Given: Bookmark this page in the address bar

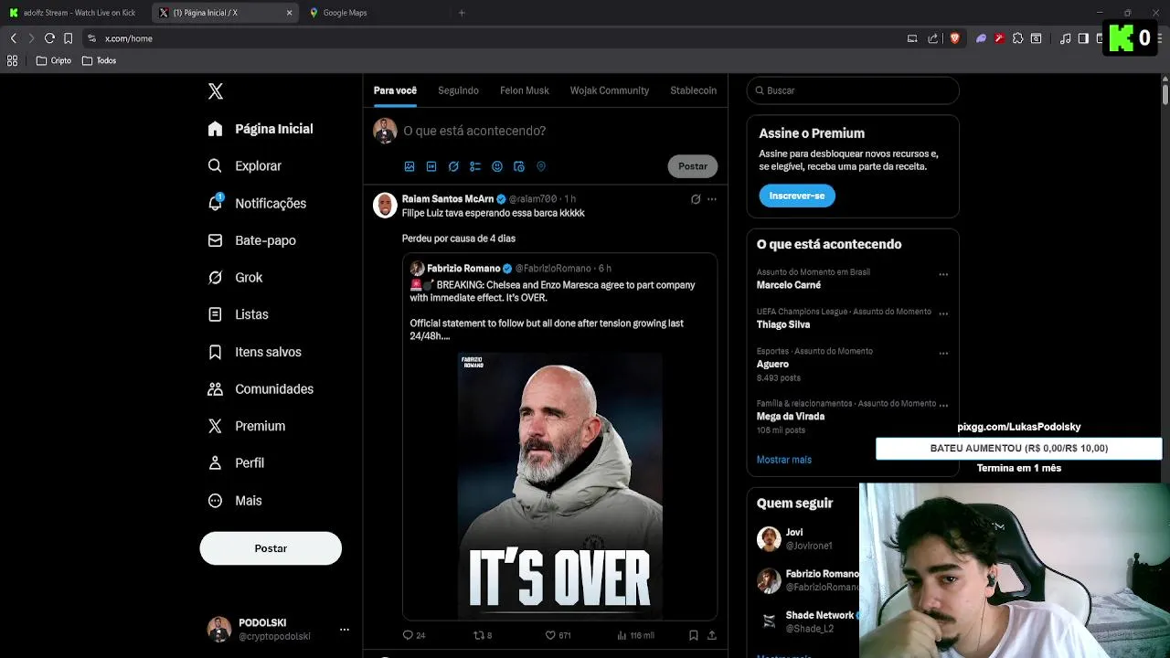Looking at the screenshot, I should click(x=68, y=38).
